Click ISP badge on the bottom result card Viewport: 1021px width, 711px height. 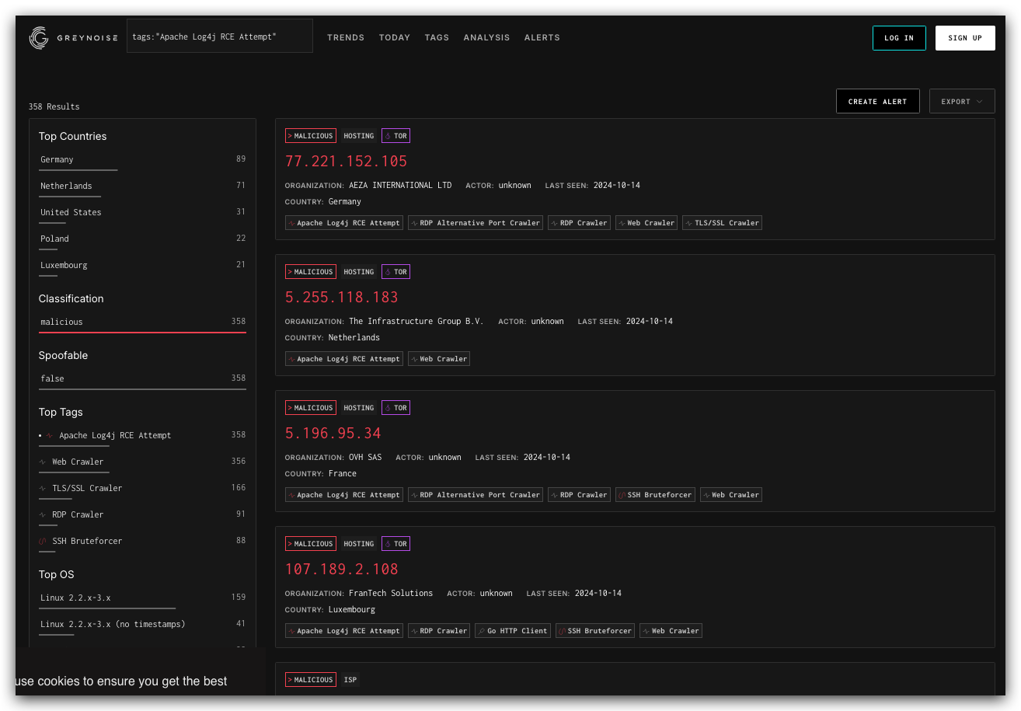coord(350,680)
